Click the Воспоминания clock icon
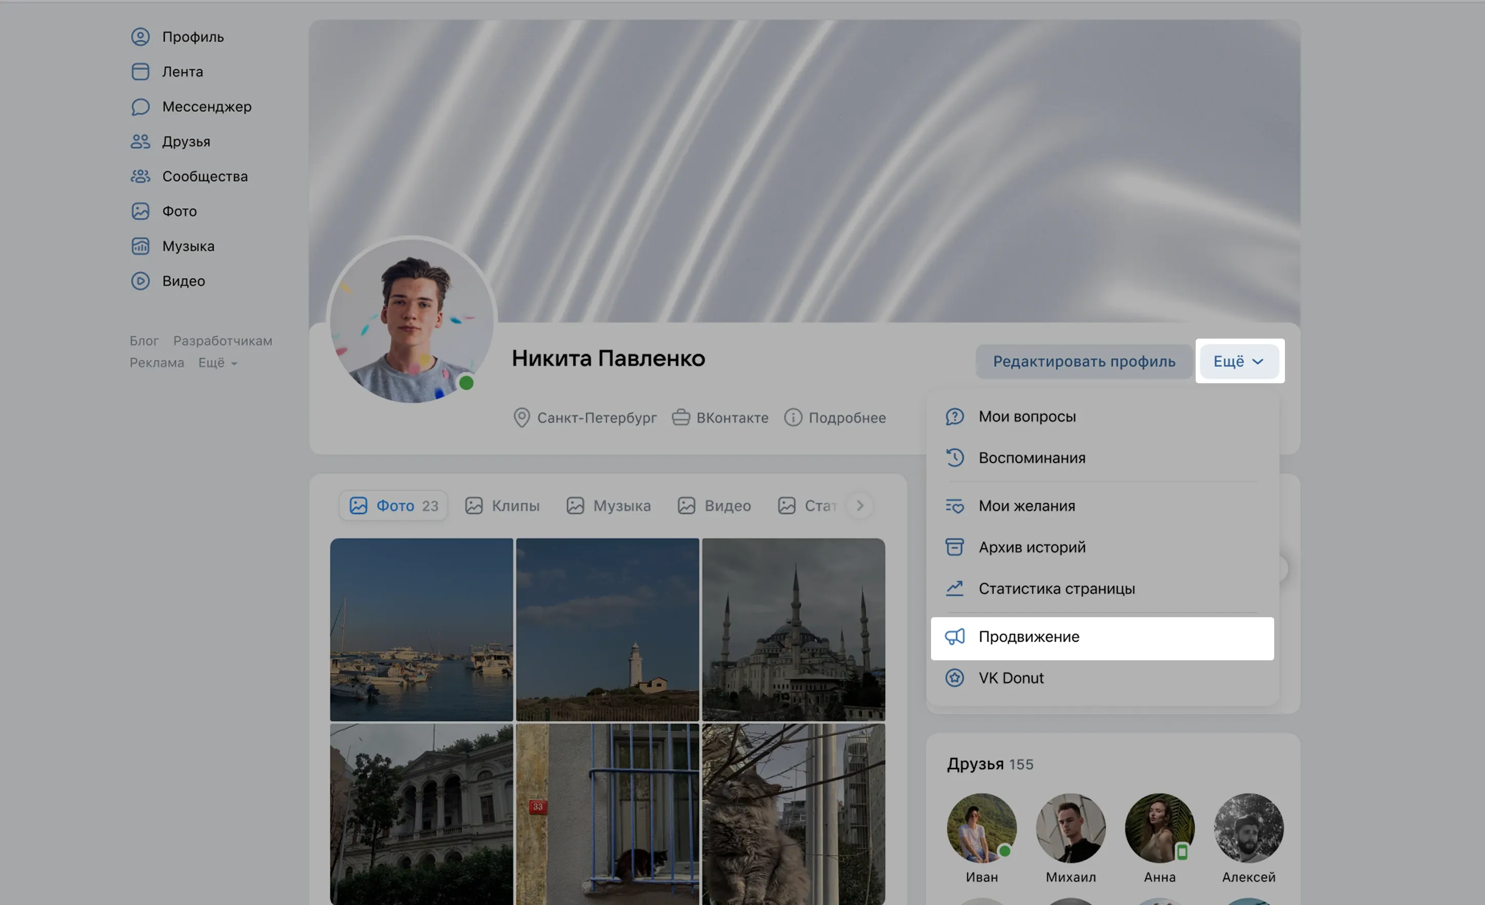The image size is (1485, 905). (955, 458)
